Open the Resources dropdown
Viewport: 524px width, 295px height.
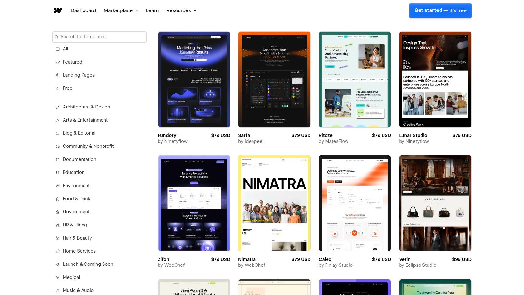181,10
